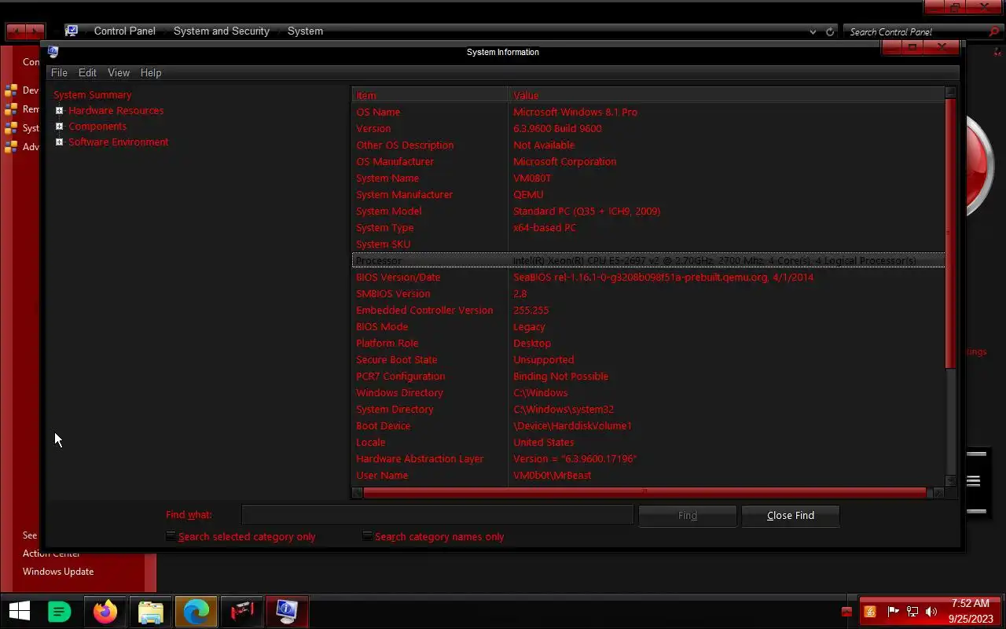Click into the 'Find what' text field
The image size is (1006, 629).
click(x=438, y=515)
